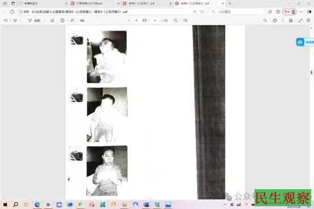Viewport: 314px width, 209px height.
Task: Click the zoom out minus icon
Action: point(129,20)
